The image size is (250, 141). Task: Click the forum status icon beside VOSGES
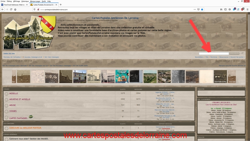click(x=6, y=111)
